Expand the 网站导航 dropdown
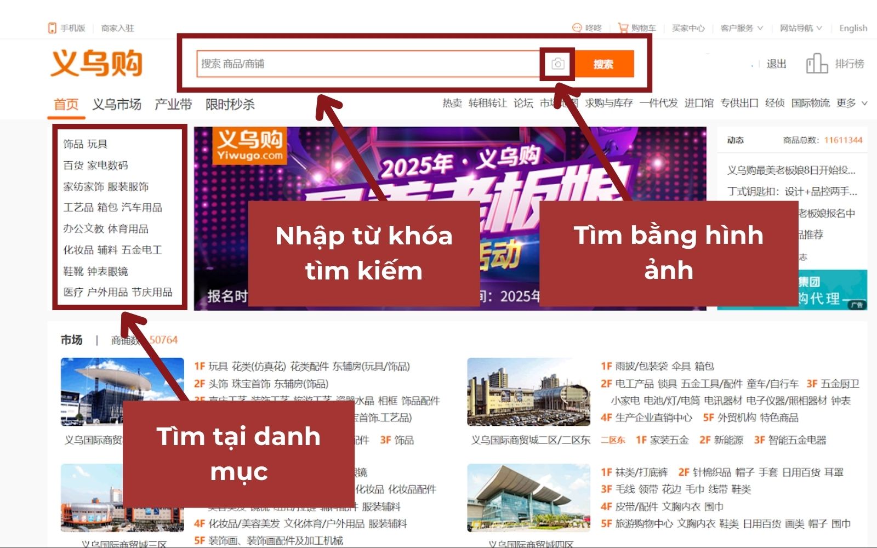877x548 pixels. click(x=801, y=28)
